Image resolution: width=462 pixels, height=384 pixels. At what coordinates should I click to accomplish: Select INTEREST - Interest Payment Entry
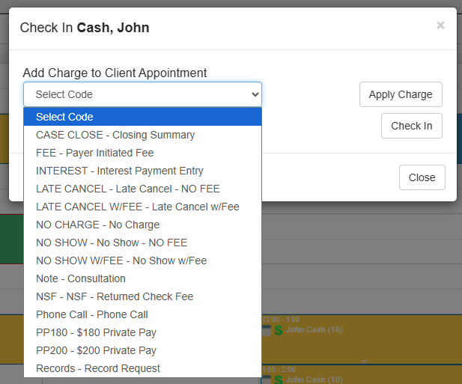(119, 171)
